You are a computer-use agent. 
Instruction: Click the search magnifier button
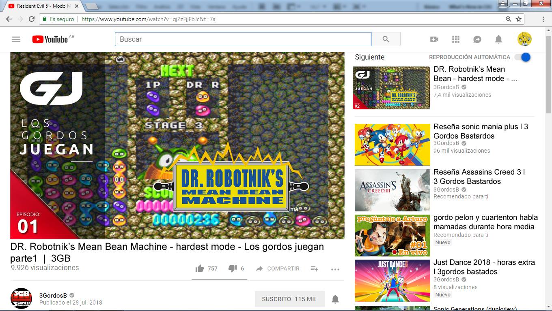386,39
